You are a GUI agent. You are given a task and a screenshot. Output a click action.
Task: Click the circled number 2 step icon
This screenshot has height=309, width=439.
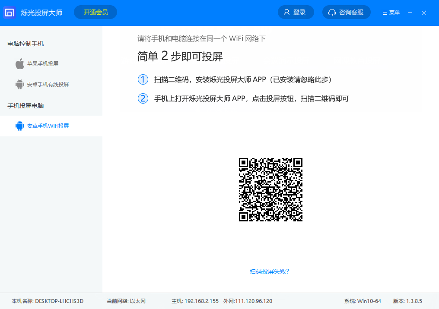pyautogui.click(x=143, y=98)
